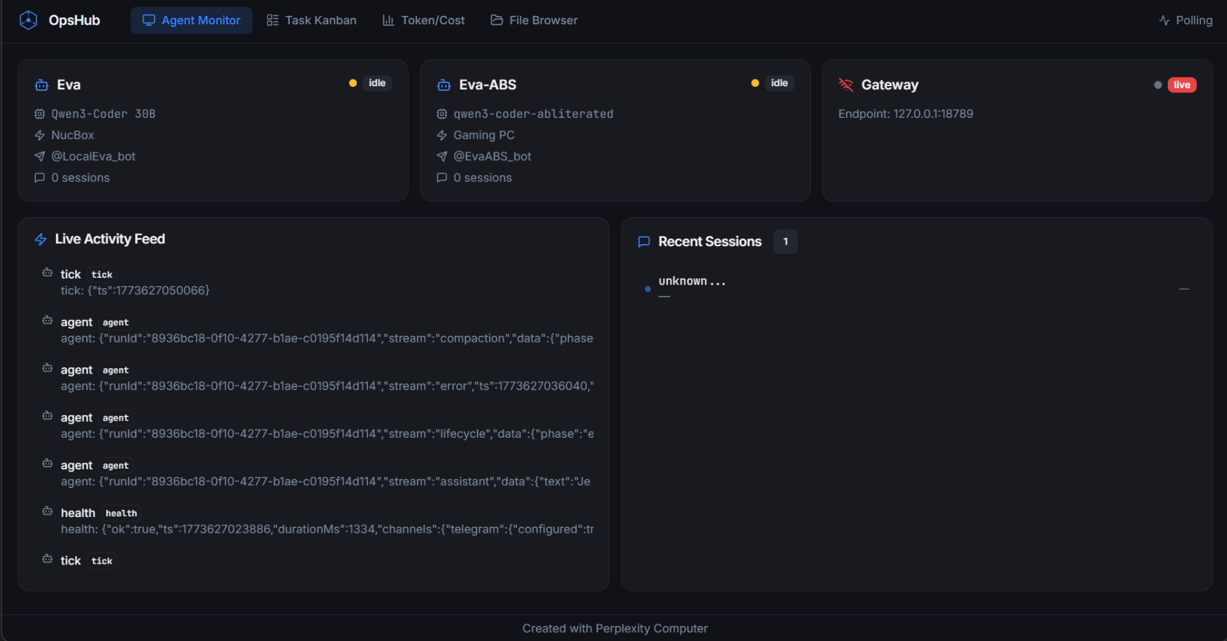Toggle the Polling indicator in the header
Screen dimensions: 1227x641
pyautogui.click(x=1185, y=21)
